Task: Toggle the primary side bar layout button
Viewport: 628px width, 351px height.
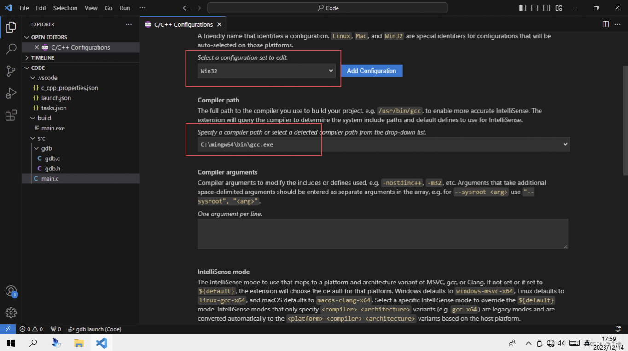Action: tap(523, 8)
